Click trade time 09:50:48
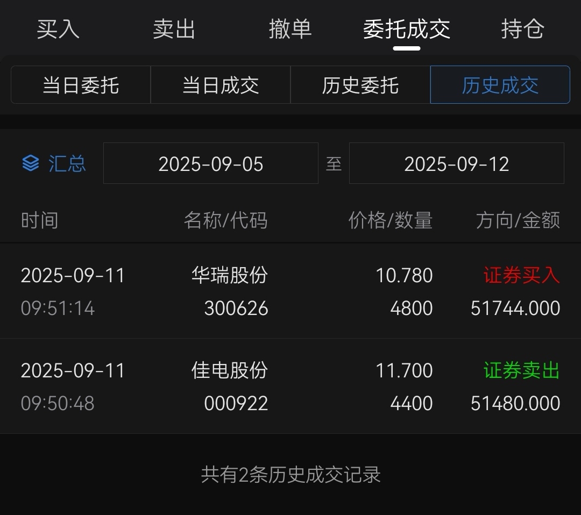This screenshot has height=515, width=581. [58, 403]
